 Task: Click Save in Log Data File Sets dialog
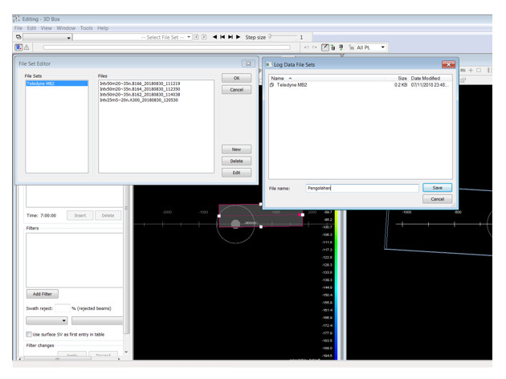[437, 188]
